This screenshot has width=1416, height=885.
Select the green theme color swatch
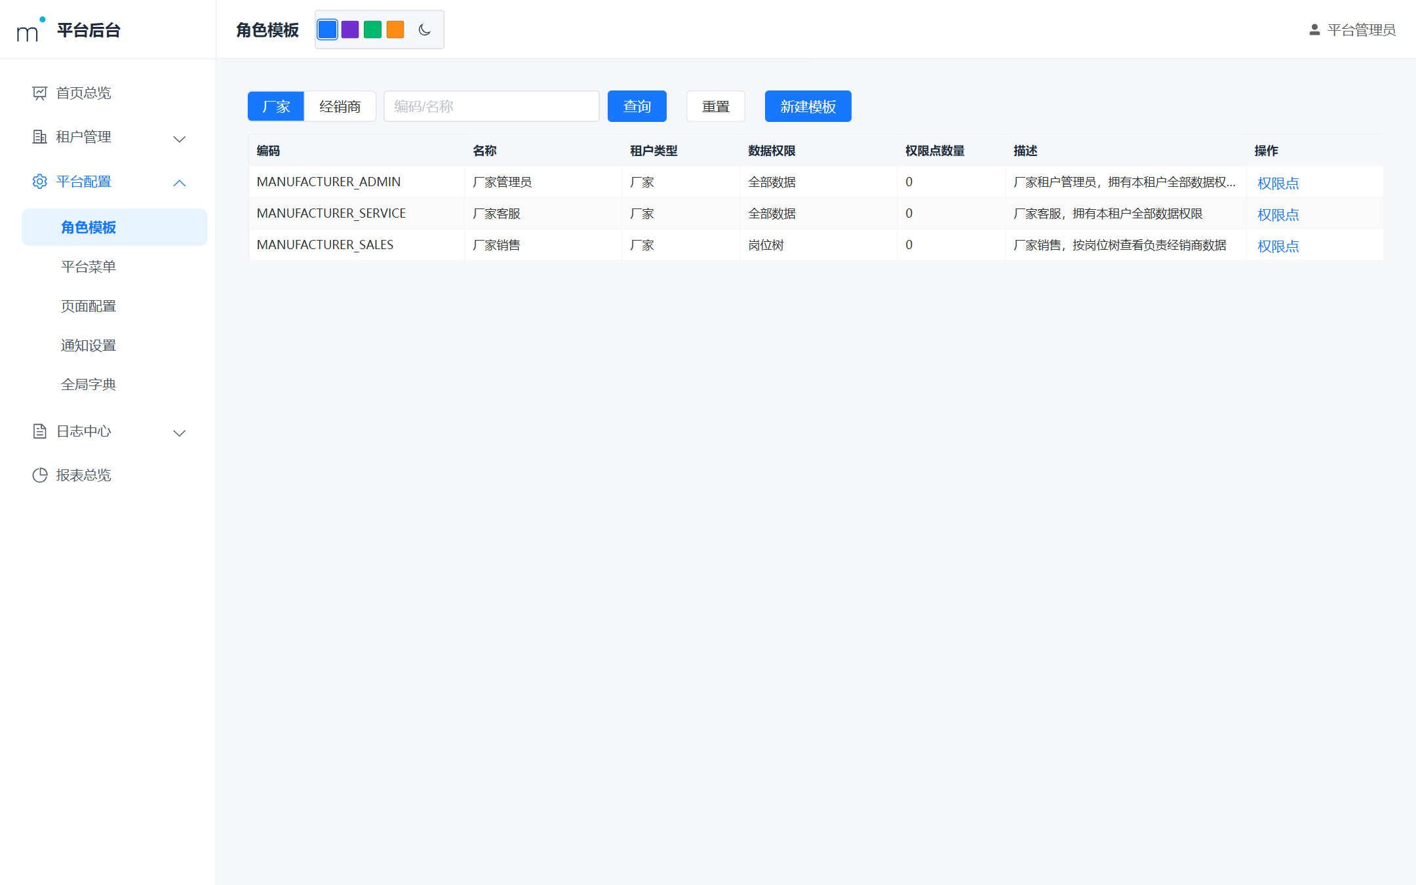[x=372, y=29]
